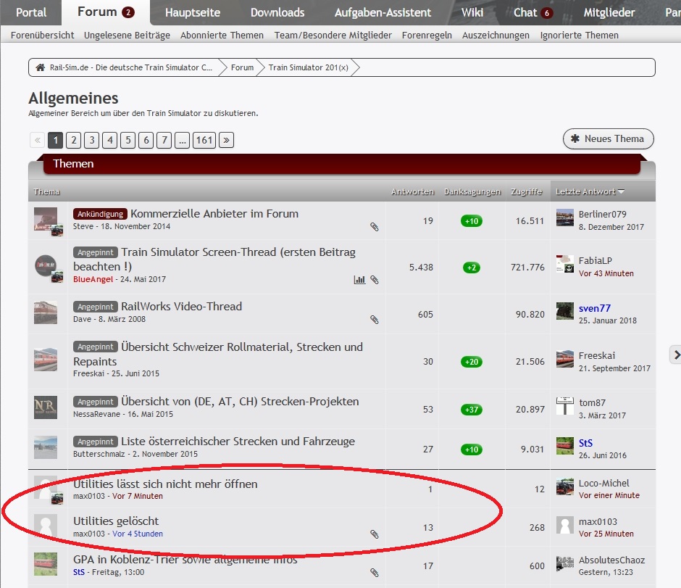681x588 pixels.
Task: Open Team/Besondere Mitglieder
Action: (x=333, y=36)
